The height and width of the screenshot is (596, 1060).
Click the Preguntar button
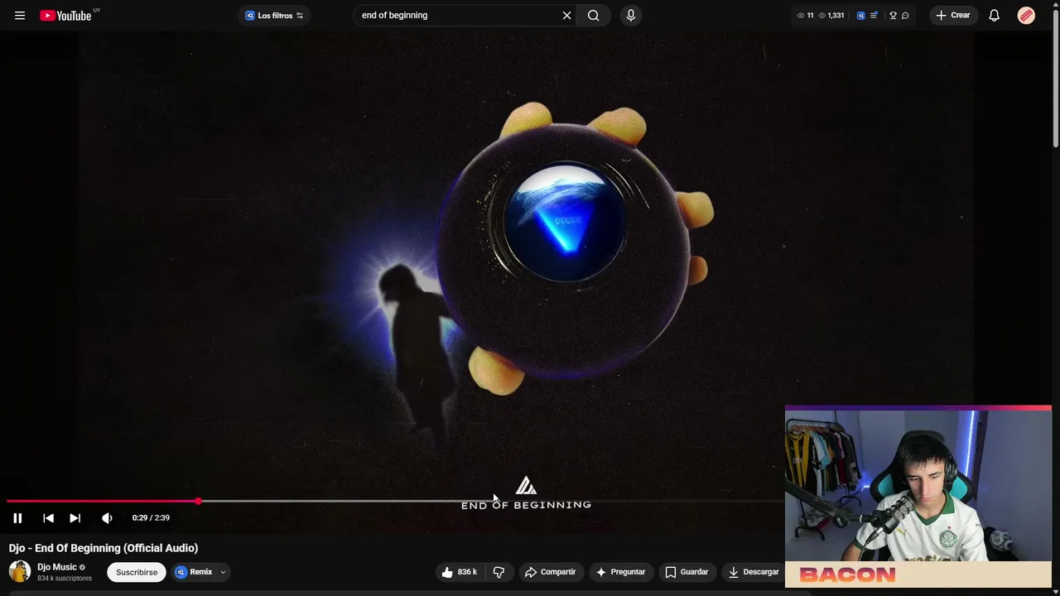620,572
